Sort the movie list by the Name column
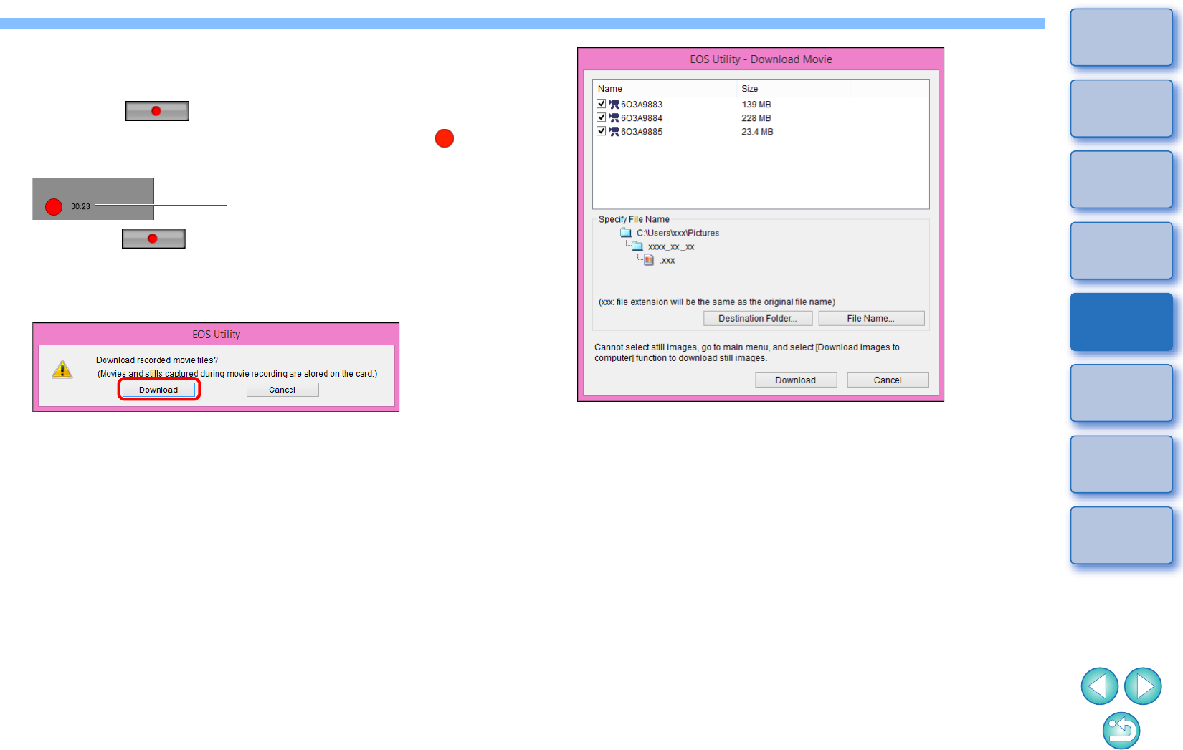 pos(665,89)
